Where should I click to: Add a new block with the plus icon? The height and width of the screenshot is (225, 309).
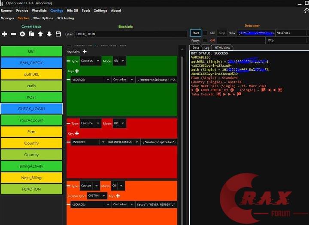pyautogui.click(x=4, y=34)
